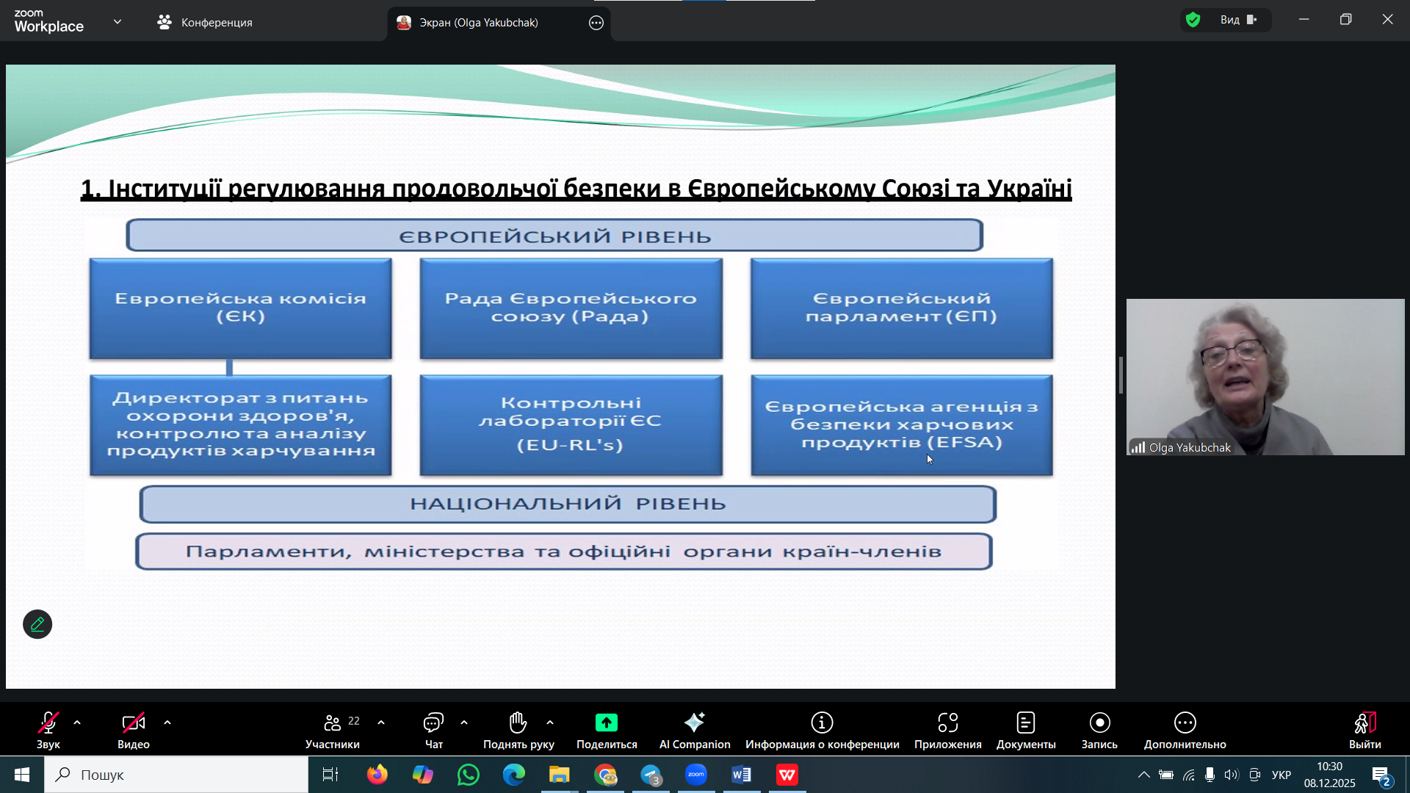Expand video options arrow next to Видео
The width and height of the screenshot is (1410, 793).
click(x=167, y=723)
